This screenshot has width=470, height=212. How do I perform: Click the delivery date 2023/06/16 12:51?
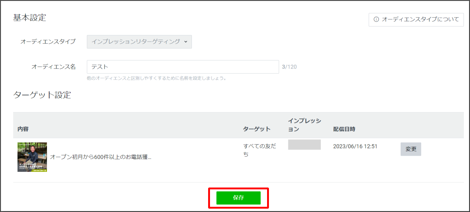click(355, 147)
